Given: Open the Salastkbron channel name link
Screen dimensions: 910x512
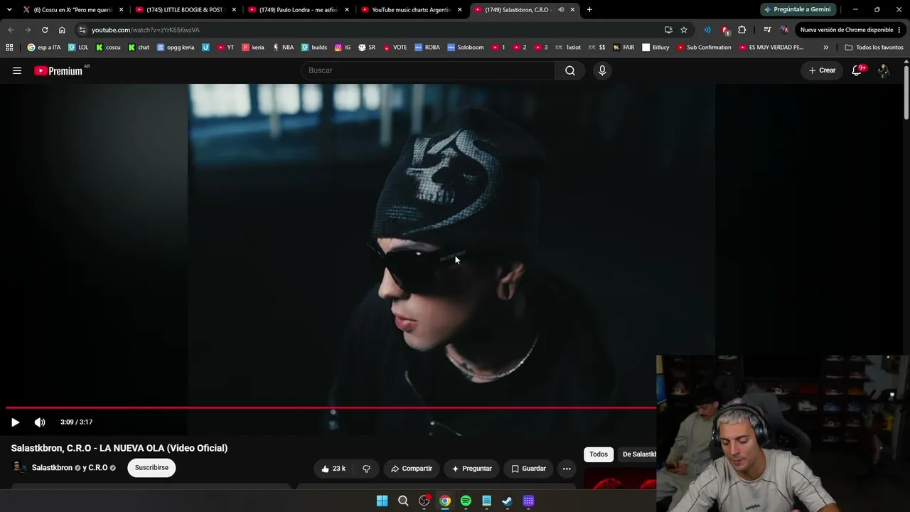Looking at the screenshot, I should (52, 468).
